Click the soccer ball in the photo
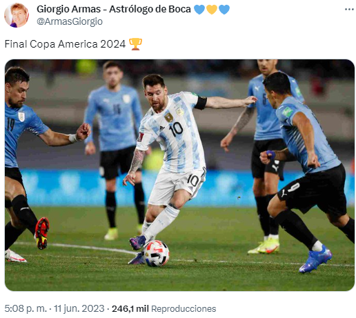Image resolution: width=356 pixels, height=318 pixels. coord(156,253)
